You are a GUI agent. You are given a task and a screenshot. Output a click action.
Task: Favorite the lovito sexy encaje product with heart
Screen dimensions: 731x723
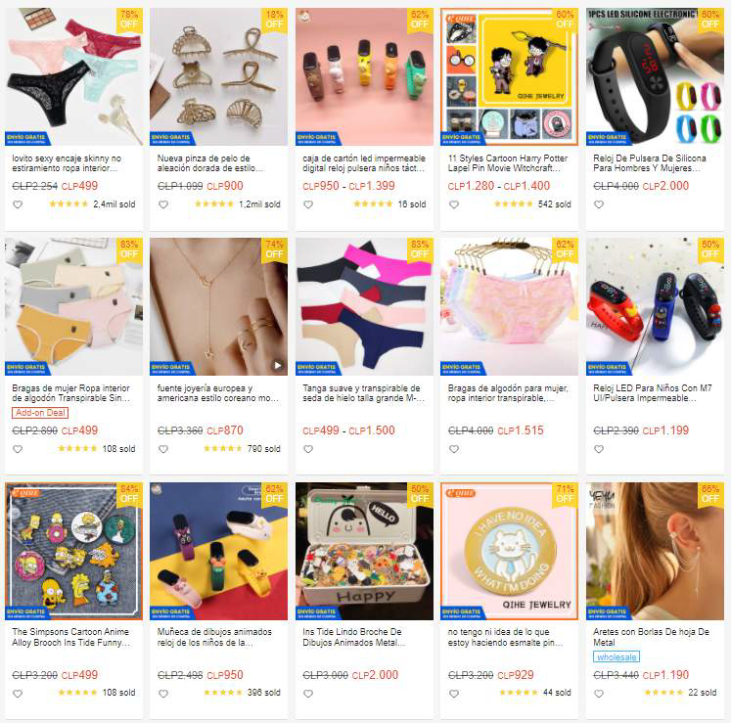18,204
